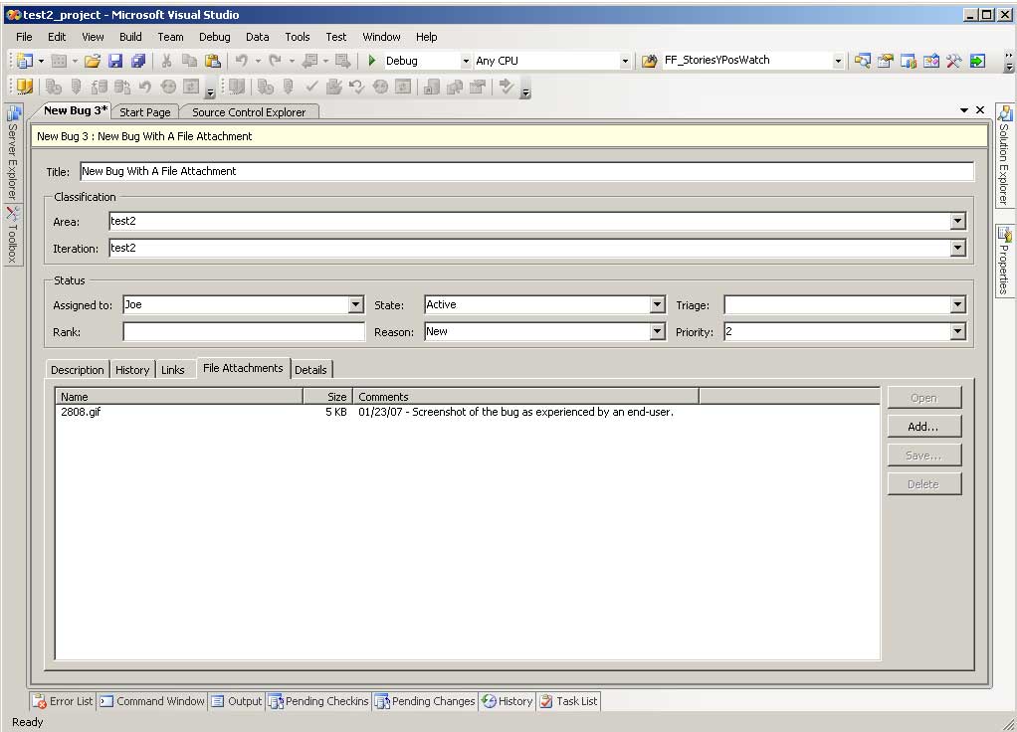Sort attachments by the Size column
Viewport: 1017px width, 732px height.
328,397
